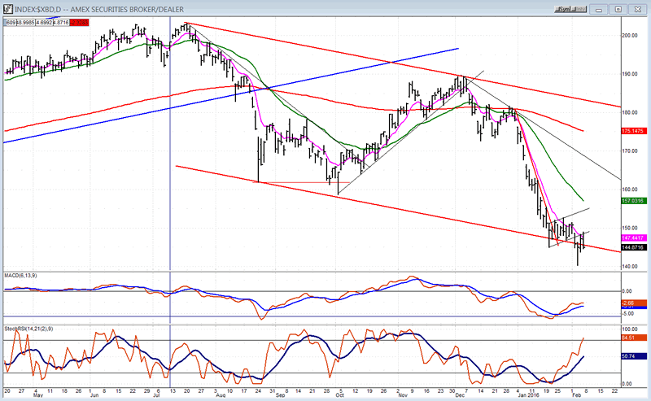Close the AMEX Securities Broker/Dealer chart
Image resolution: width=651 pixels, height=401 pixels.
click(636, 8)
